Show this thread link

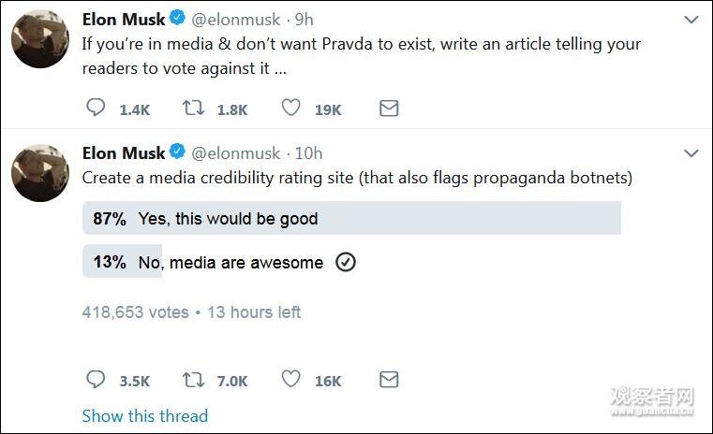point(145,416)
